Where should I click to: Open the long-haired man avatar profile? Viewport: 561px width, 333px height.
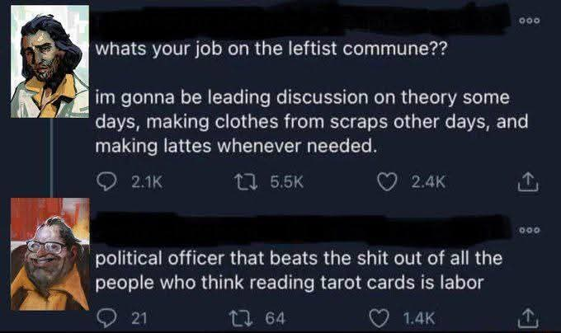pyautogui.click(x=49, y=62)
